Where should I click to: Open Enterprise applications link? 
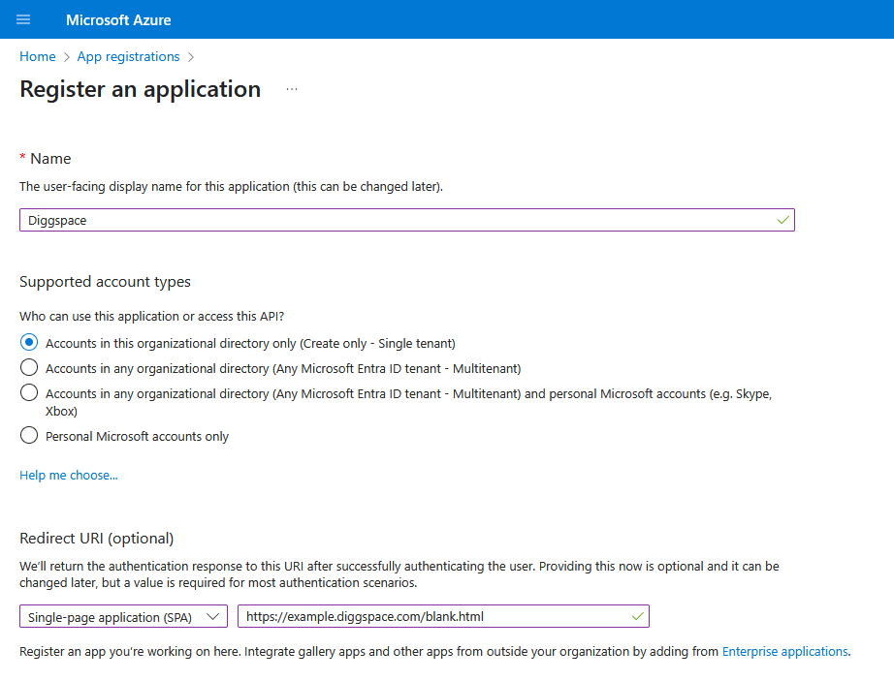coord(785,651)
